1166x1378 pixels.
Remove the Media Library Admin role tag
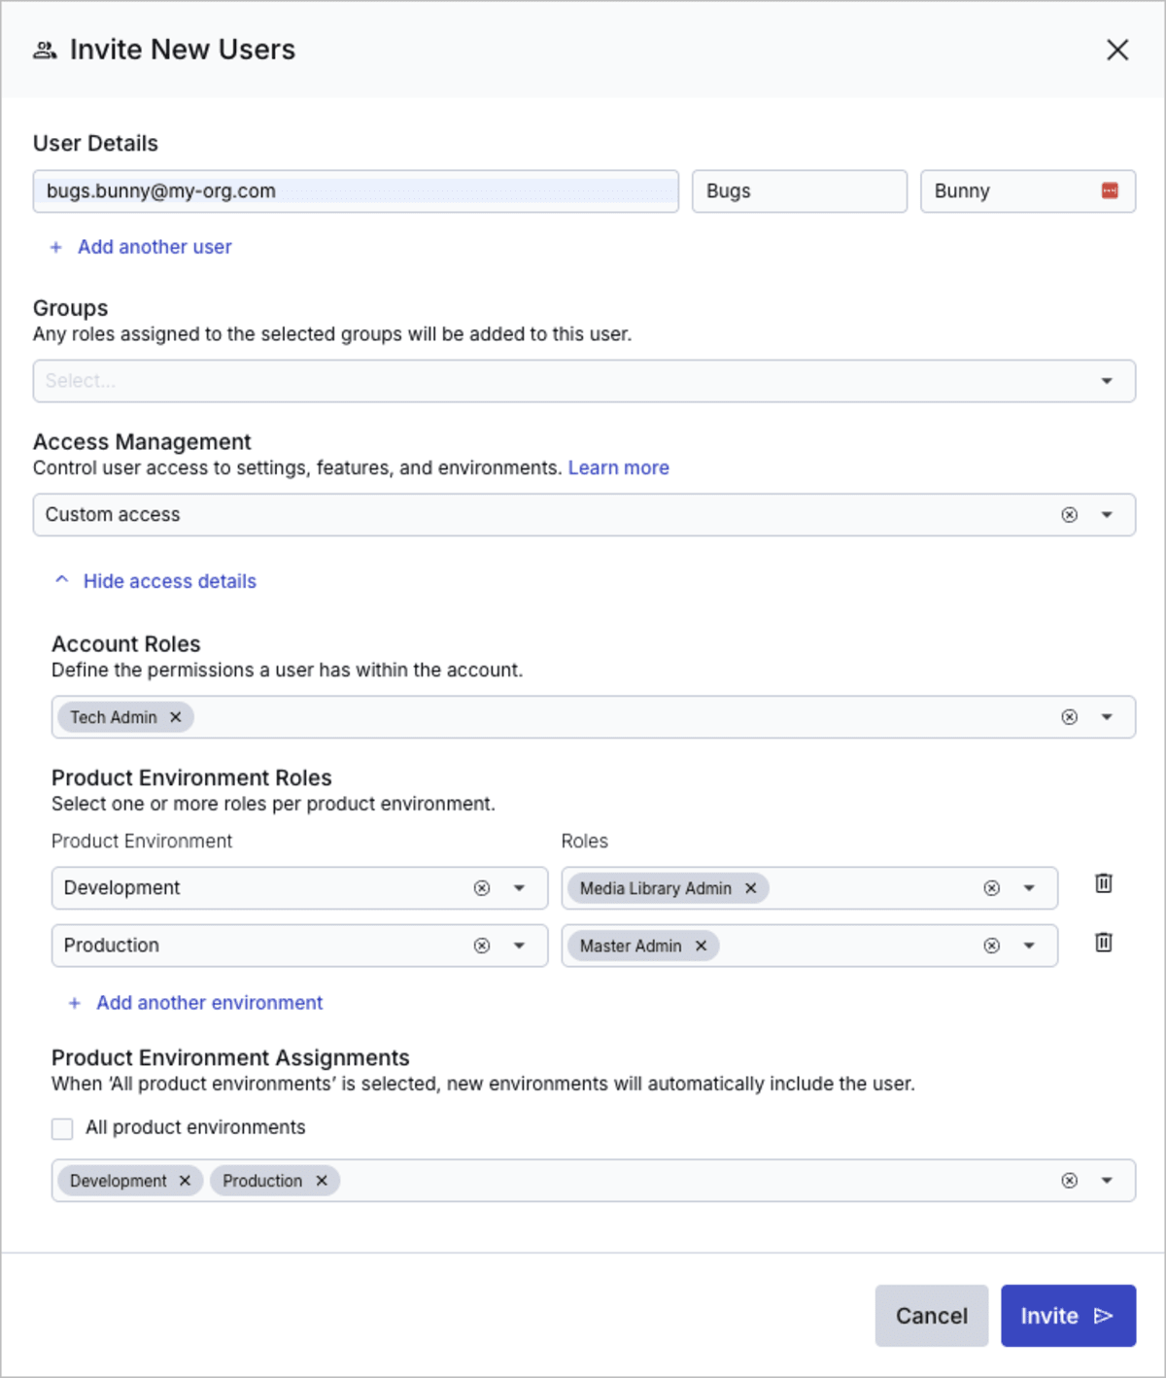(x=750, y=887)
